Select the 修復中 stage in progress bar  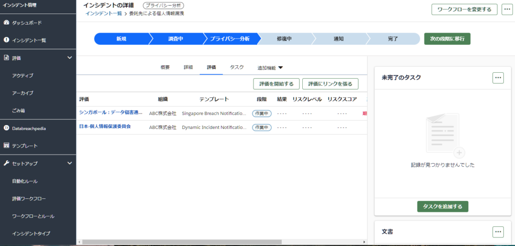point(284,39)
